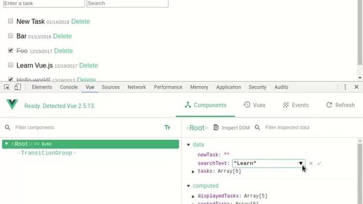This screenshot has width=363, height=204.
Task: Expand displayedTasks Array[5]
Action: pos(193,197)
